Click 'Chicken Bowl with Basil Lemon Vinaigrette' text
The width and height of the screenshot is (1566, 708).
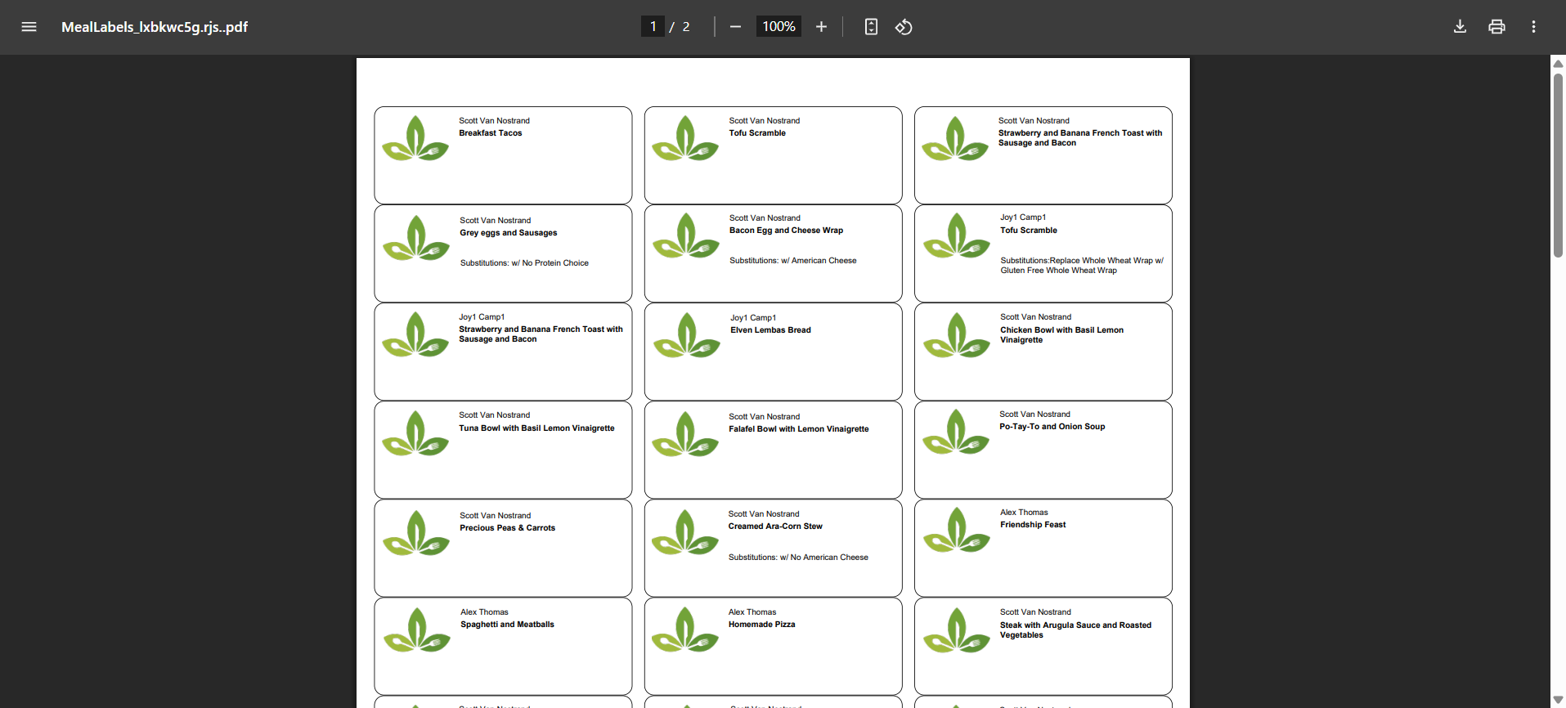pyautogui.click(x=1061, y=335)
